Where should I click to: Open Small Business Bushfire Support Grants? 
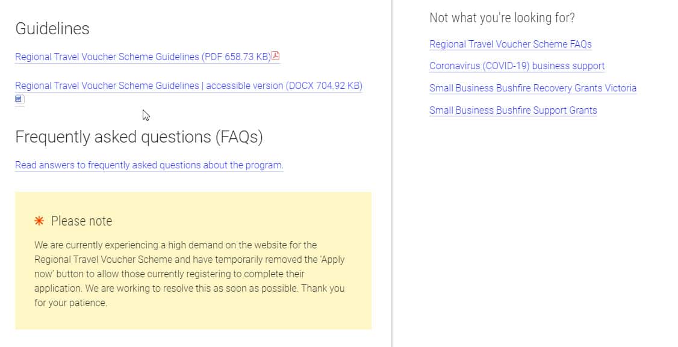[513, 110]
